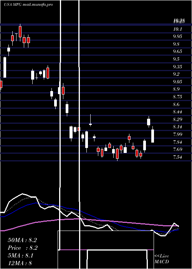Click the 'Price : 8.2' readout
This screenshot has height=269, width=192.
click(x=23, y=248)
